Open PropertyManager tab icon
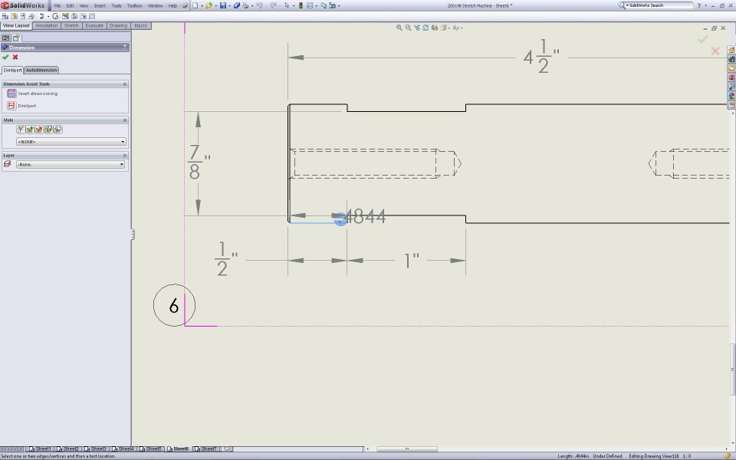 click(x=16, y=38)
